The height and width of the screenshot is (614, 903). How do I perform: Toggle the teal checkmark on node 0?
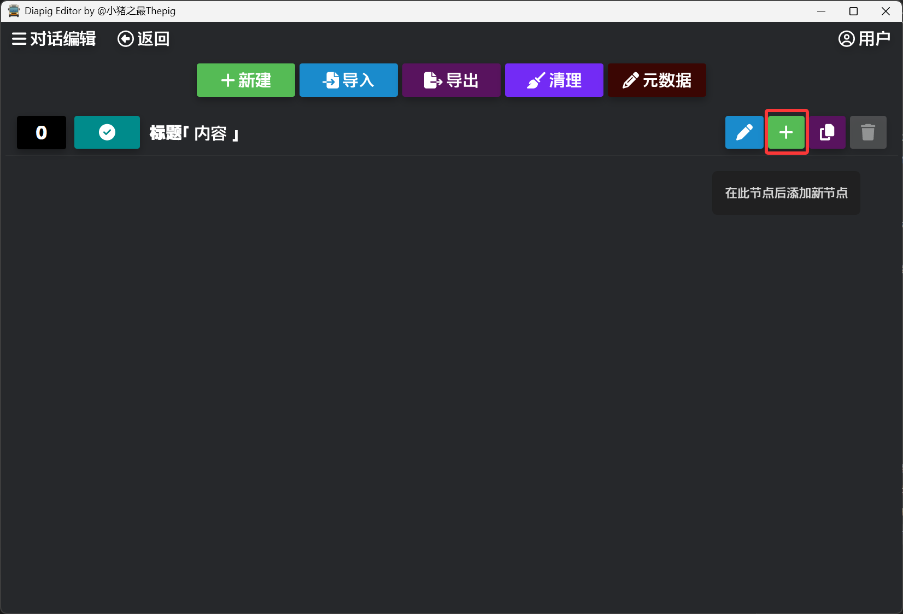[x=107, y=132]
